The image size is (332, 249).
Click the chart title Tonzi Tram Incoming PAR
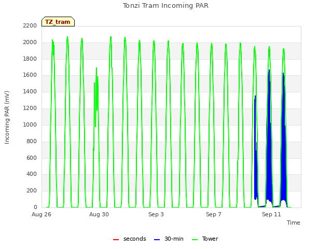(x=165, y=6)
